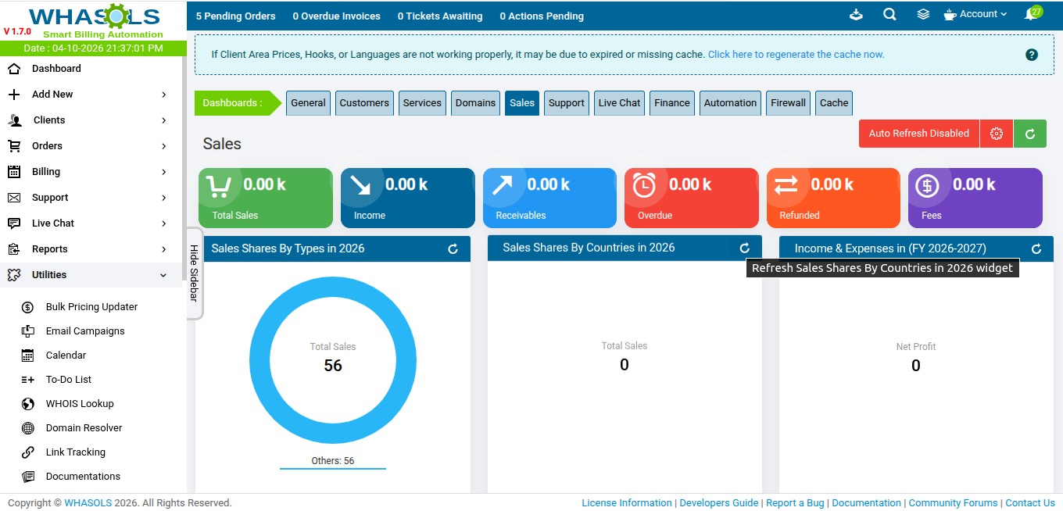Open the search magnifier icon
Image resolution: width=1063 pixels, height=511 pixels.
click(889, 15)
